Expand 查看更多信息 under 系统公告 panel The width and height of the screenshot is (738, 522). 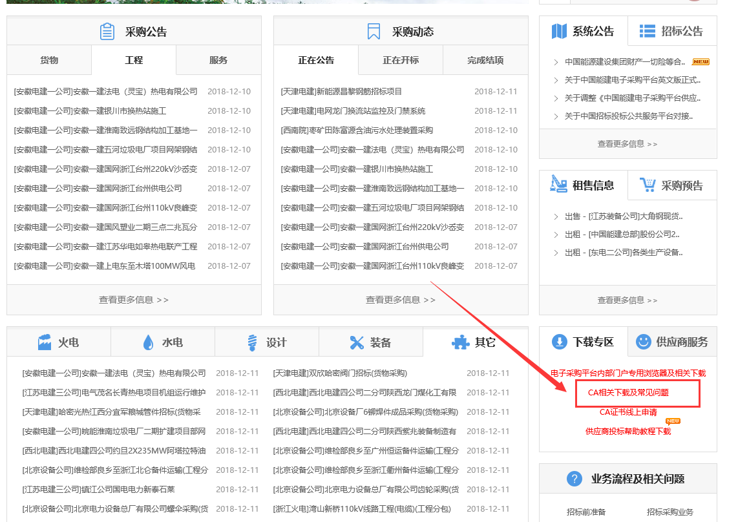(627, 144)
